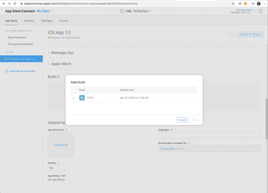This screenshot has height=193, width=268.
Task: Click the Build column header
Action: click(x=82, y=90)
